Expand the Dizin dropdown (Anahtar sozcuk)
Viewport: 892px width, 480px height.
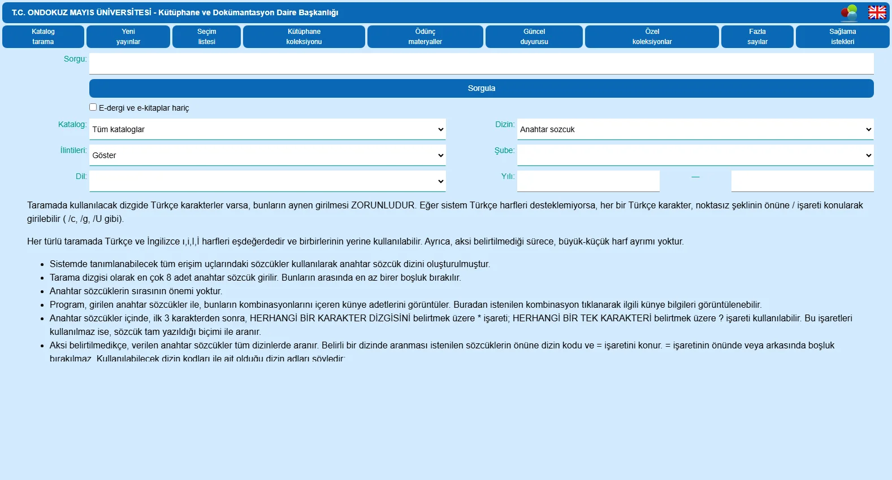click(695, 129)
